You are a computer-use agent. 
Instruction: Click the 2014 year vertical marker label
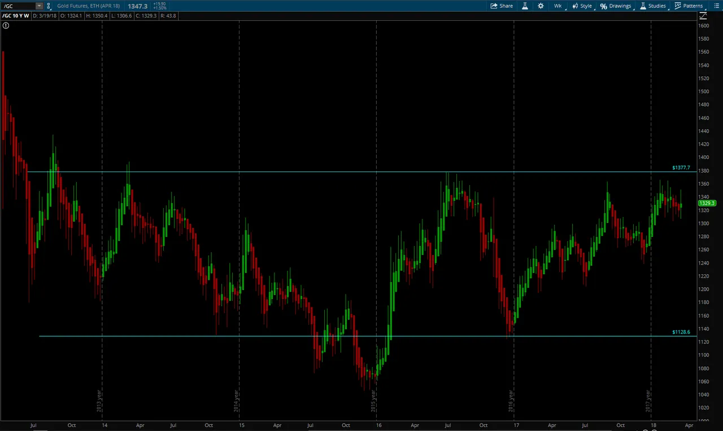point(236,401)
